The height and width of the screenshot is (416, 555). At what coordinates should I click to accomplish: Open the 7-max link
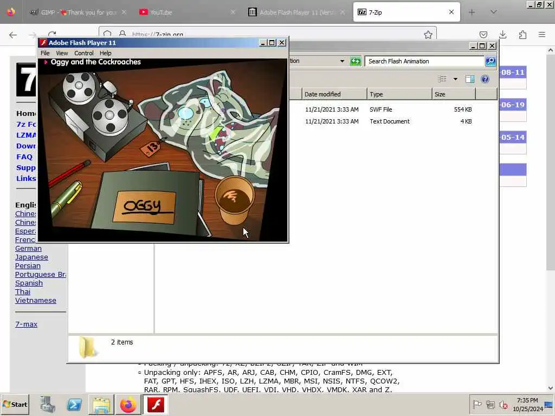pyautogui.click(x=26, y=324)
